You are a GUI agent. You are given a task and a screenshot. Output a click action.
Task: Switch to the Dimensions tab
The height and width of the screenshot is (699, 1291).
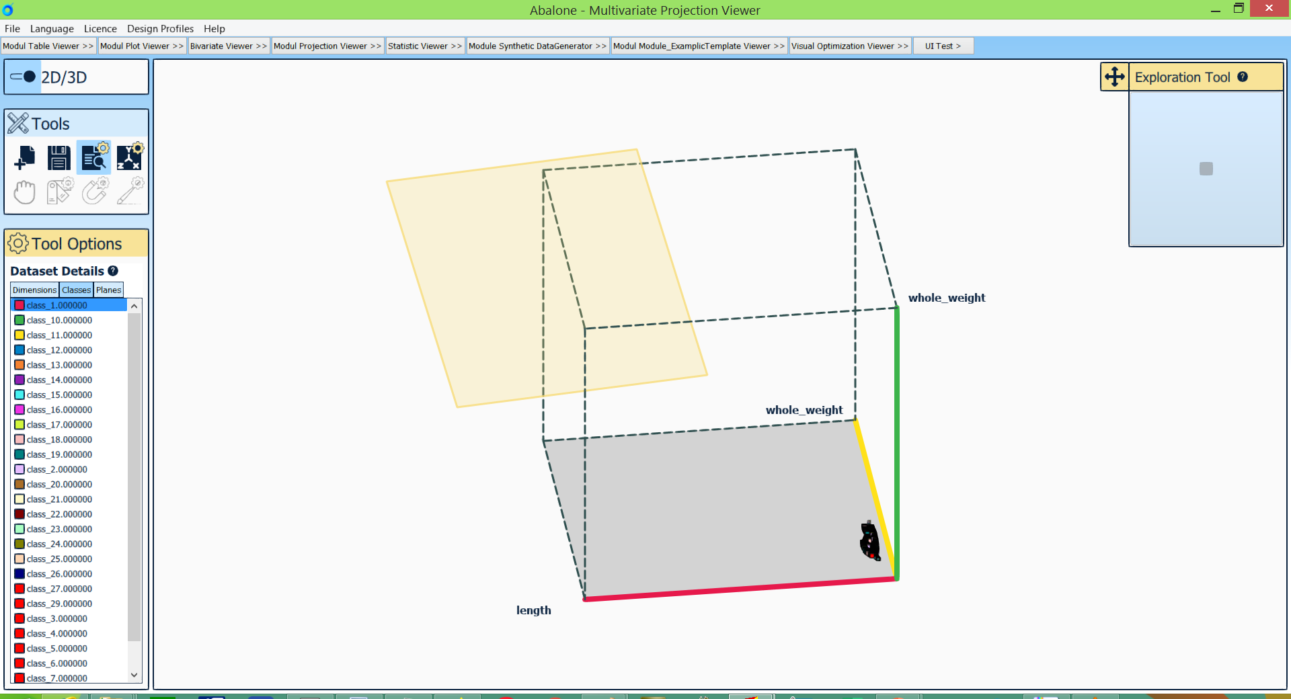(x=34, y=290)
